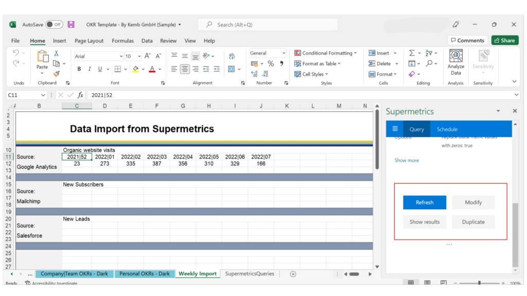Screen dimensions: 527x296
Task: Click the Borders icon
Action: pyautogui.click(x=118, y=69)
